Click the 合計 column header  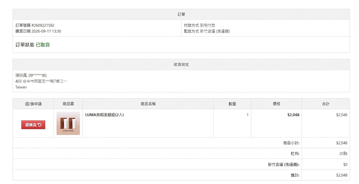click(x=326, y=104)
